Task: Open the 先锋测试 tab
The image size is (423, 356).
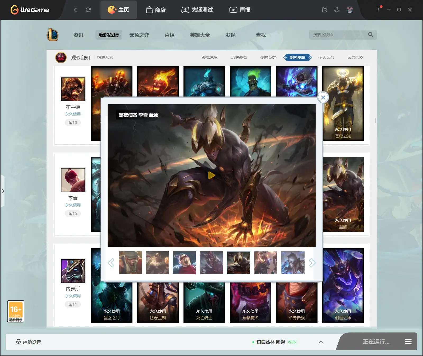Action: pos(197,10)
